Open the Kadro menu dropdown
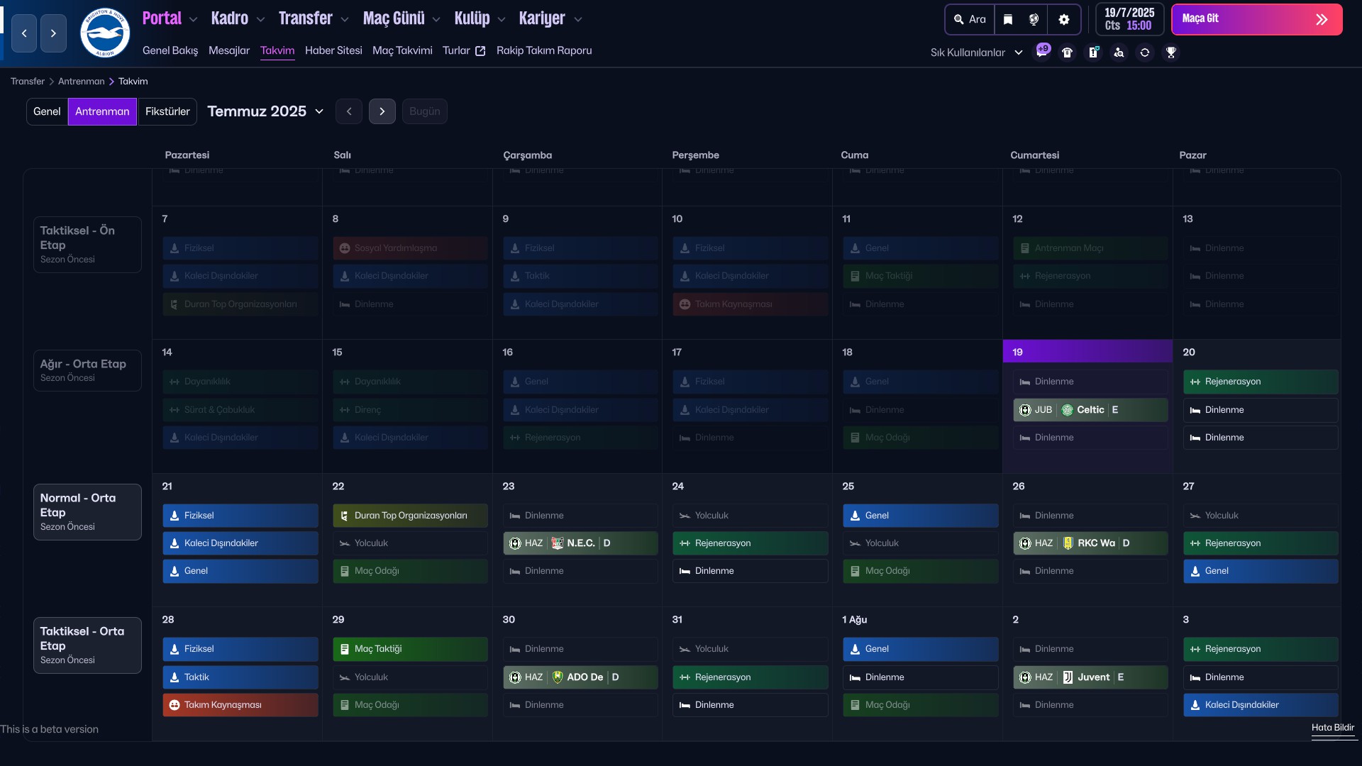This screenshot has width=1362, height=766. 238,19
